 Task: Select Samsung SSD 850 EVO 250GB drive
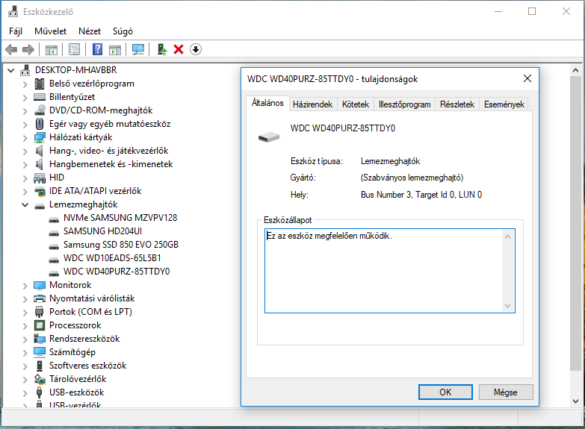click(121, 245)
